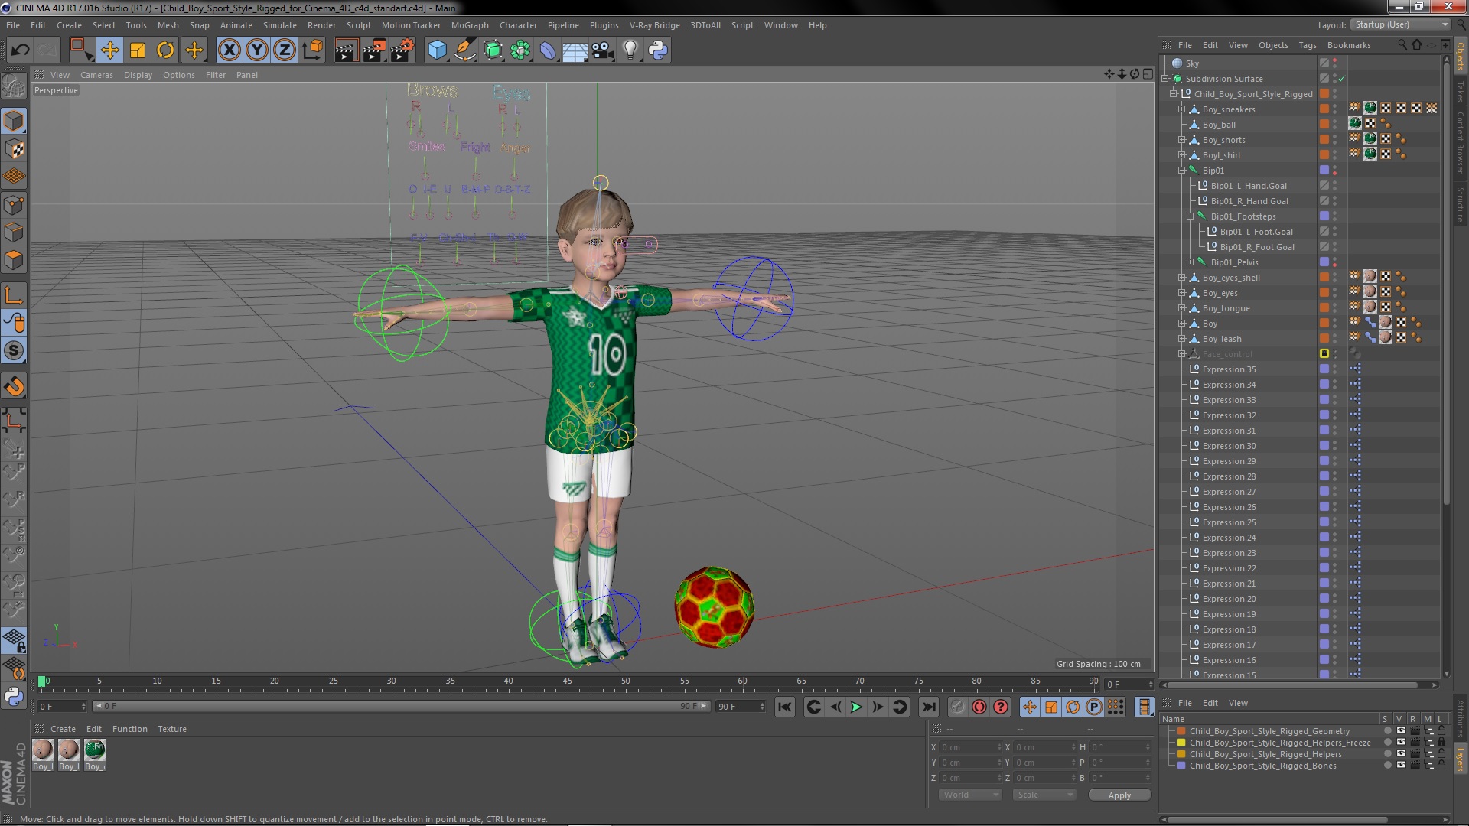Click the Render View clapperboard icon
Screen dimensions: 1469x826
(x=346, y=50)
